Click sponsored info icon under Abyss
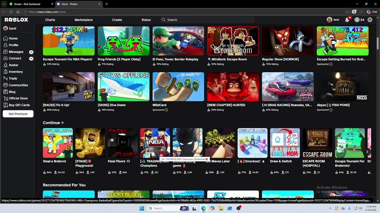The width and height of the screenshot is (380, 213). click(x=331, y=110)
